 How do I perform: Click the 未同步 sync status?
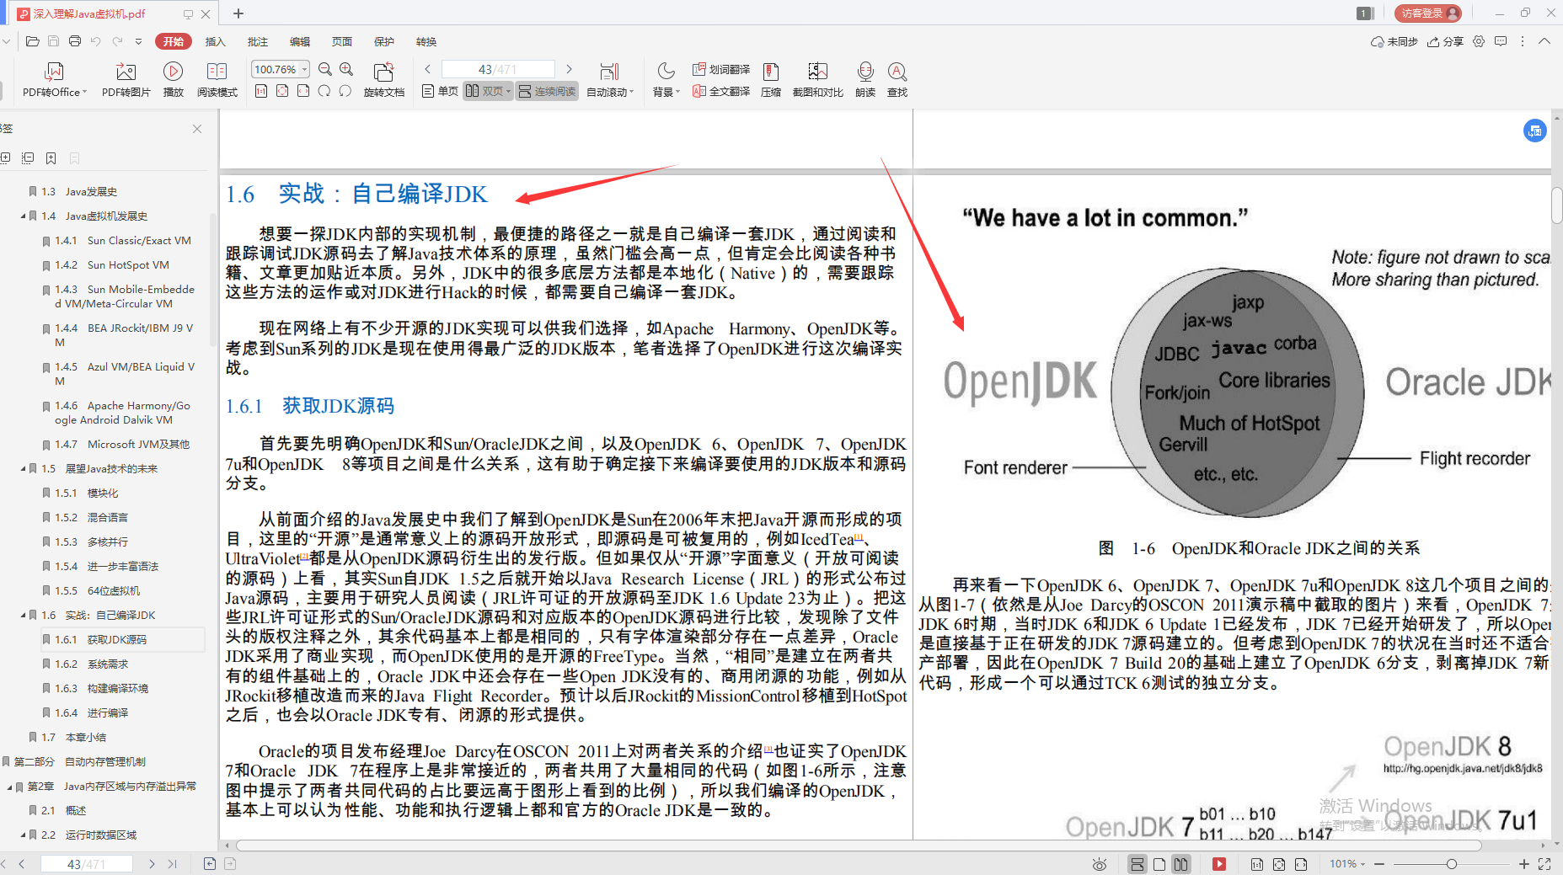pyautogui.click(x=1394, y=41)
